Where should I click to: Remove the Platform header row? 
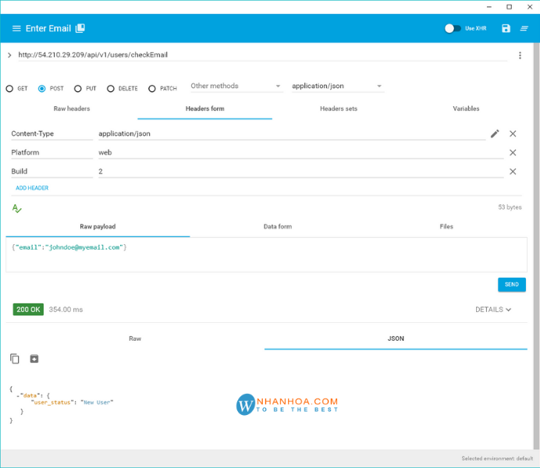pos(513,153)
